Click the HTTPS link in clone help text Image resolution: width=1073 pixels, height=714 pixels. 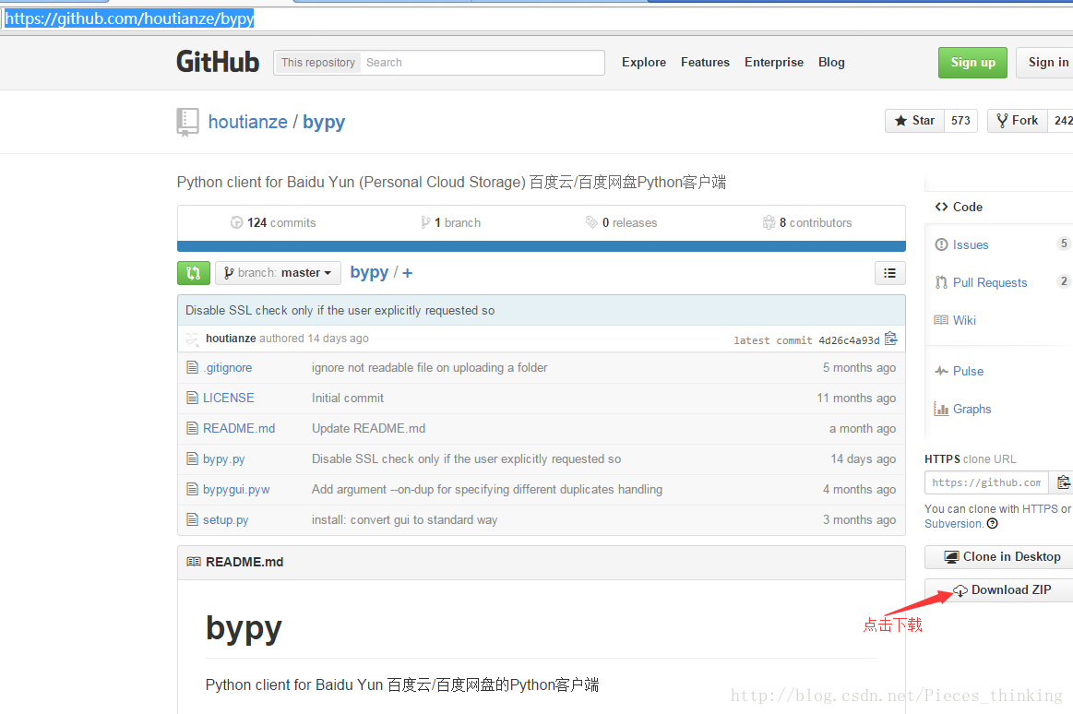(x=1040, y=509)
